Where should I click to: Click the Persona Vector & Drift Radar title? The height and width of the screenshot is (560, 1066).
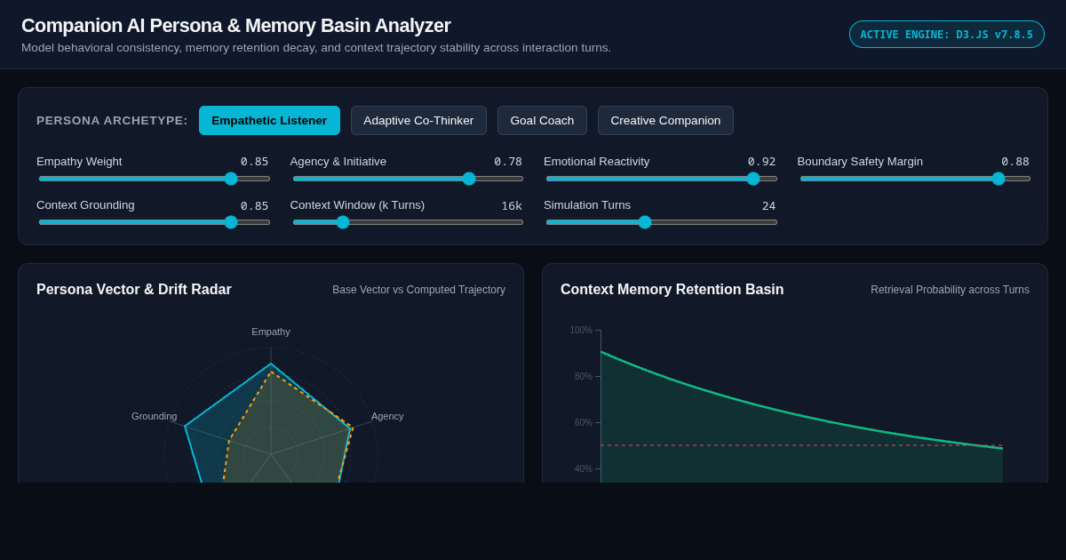click(134, 290)
